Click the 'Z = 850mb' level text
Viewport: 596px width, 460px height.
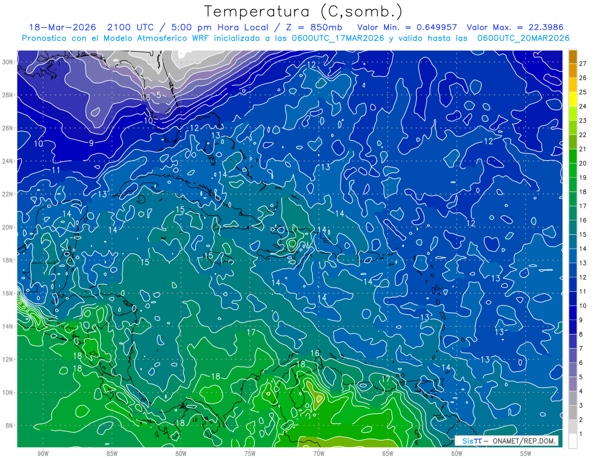[313, 27]
